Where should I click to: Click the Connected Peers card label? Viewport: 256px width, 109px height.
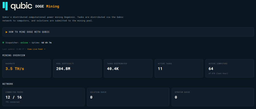click(x=14, y=92)
